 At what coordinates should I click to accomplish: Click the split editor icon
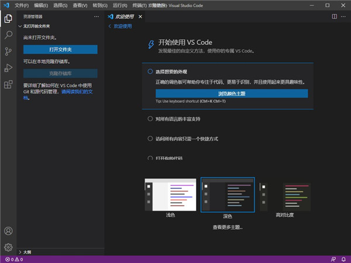coord(334,17)
